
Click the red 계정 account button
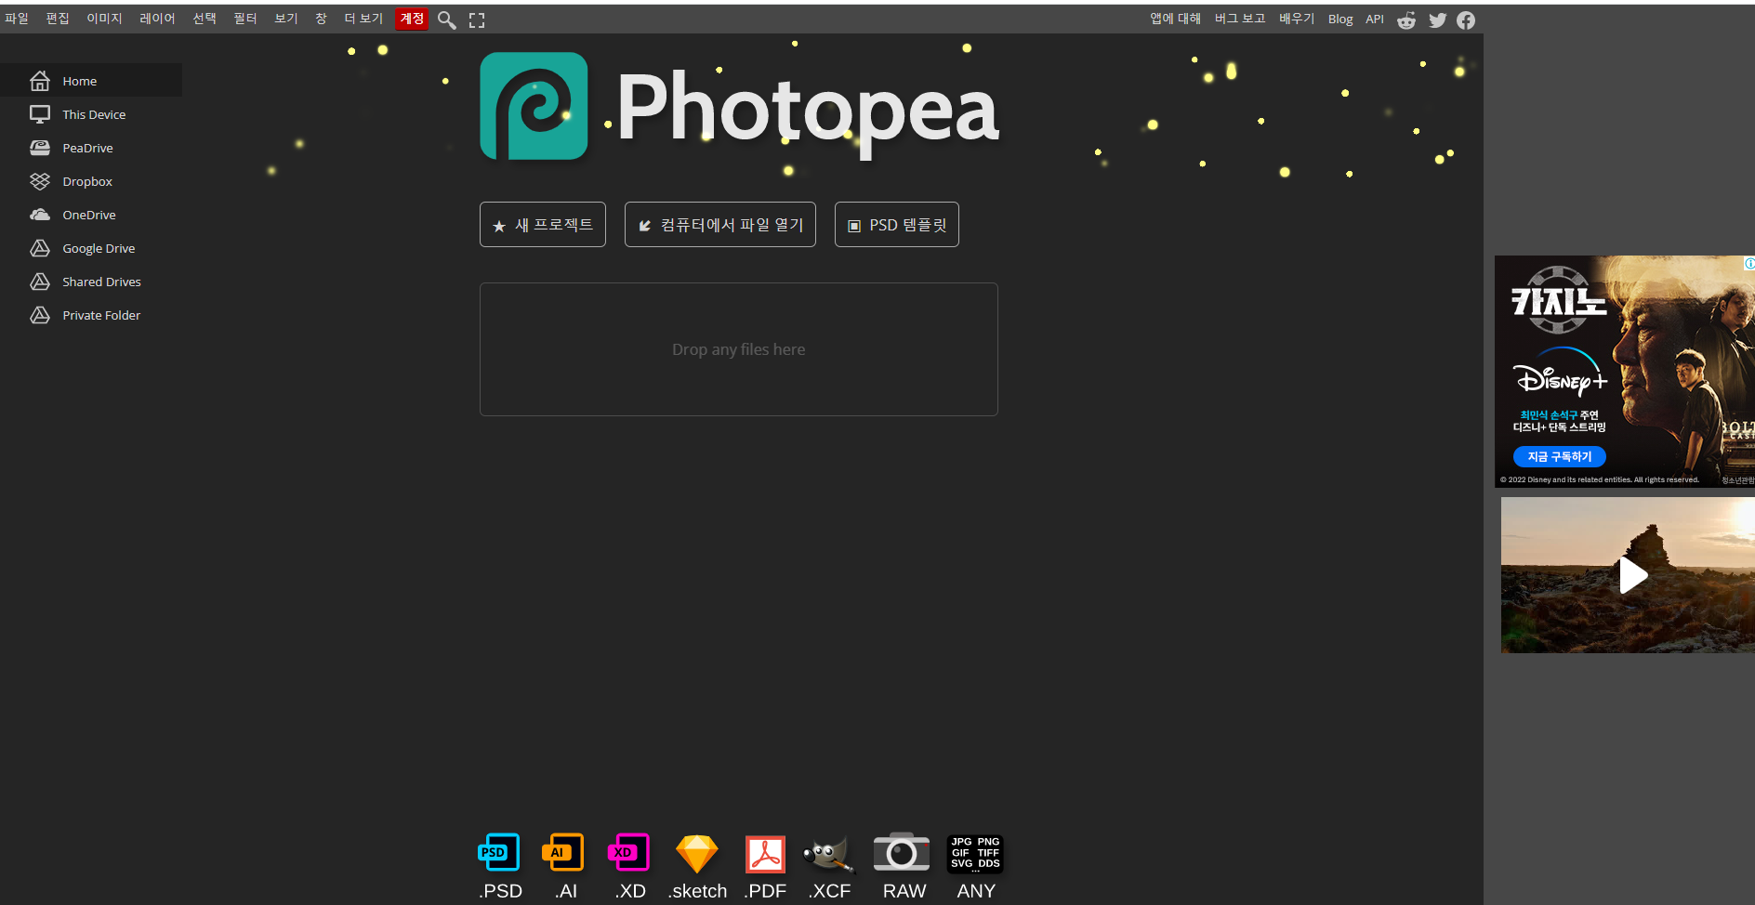[x=412, y=19]
